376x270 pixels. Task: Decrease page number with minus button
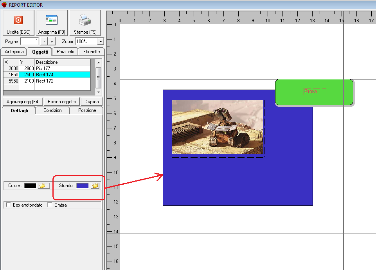[44, 41]
